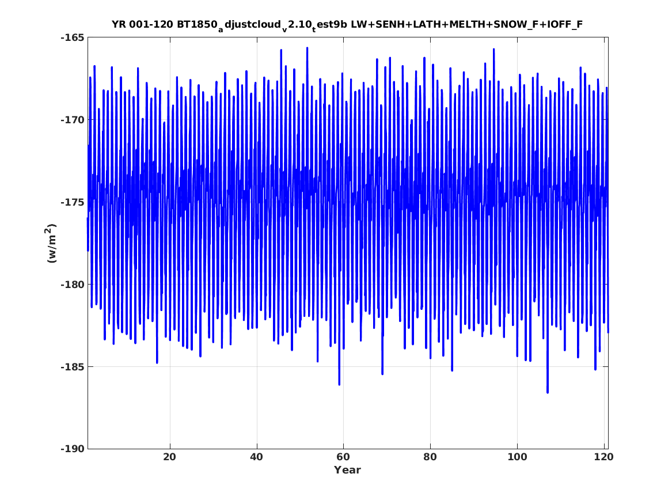
Task: Click the x-axis tick label 40
Action: (x=257, y=457)
